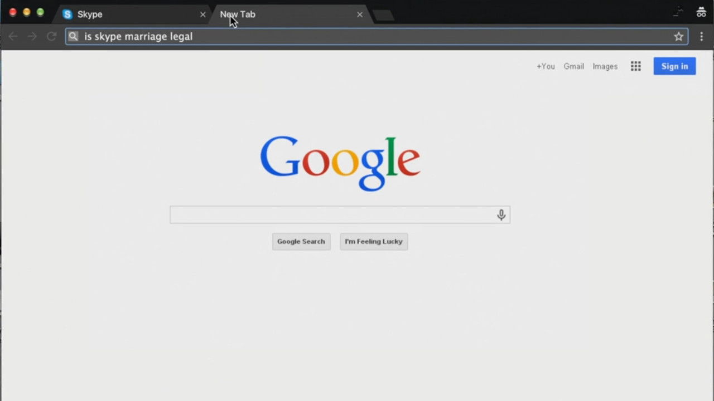Open Gmail from the top links
The width and height of the screenshot is (714, 401).
tap(573, 66)
